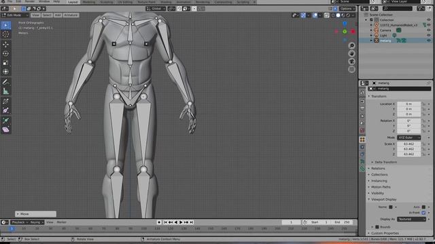
Task: Click the red X axis gizmo dot
Action: point(353,32)
